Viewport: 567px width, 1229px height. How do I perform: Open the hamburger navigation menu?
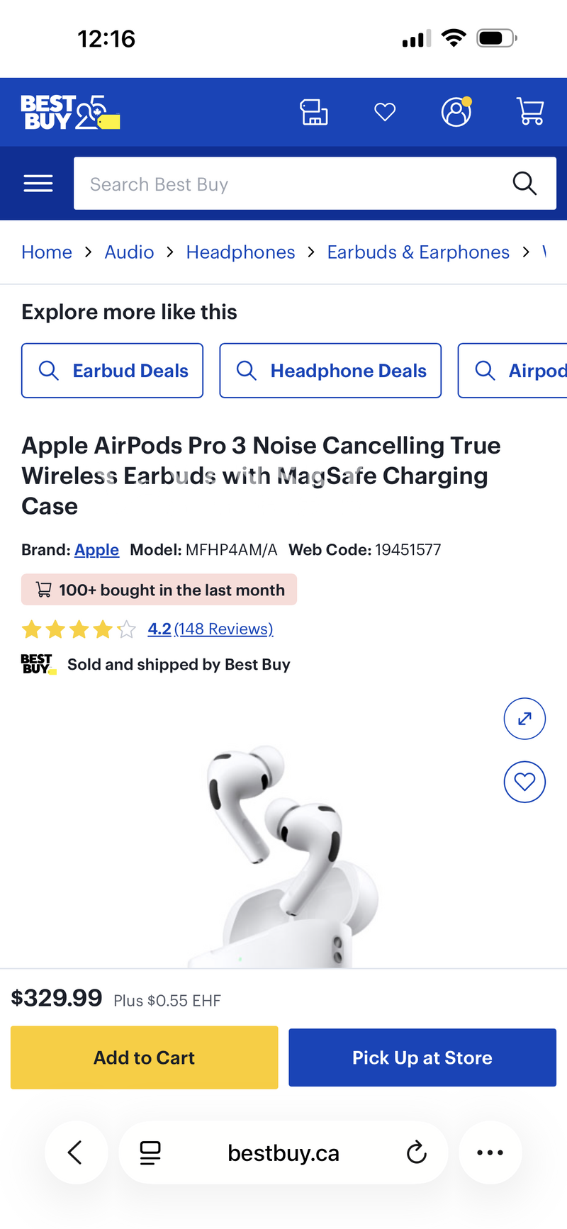tap(38, 183)
